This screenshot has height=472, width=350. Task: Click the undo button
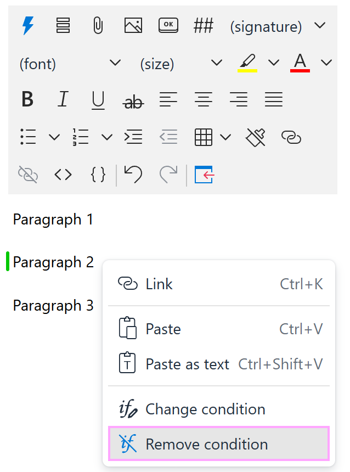click(133, 175)
